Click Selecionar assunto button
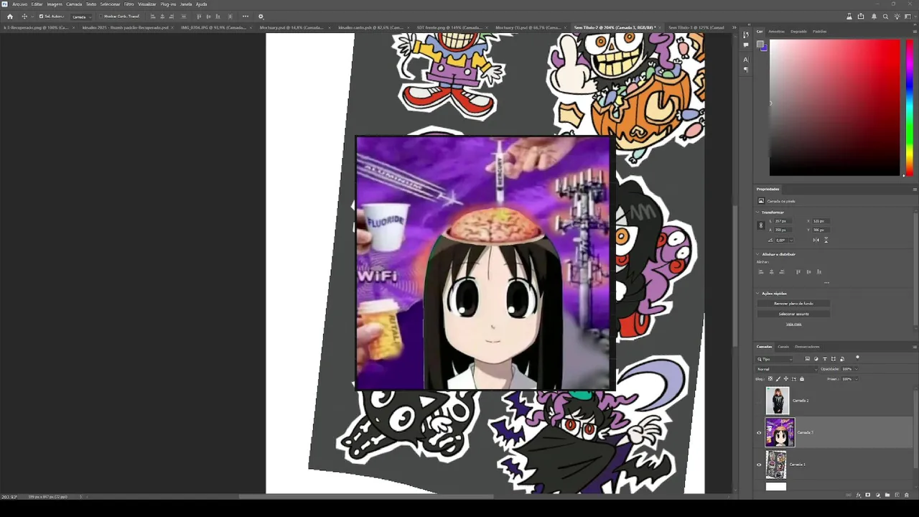 point(793,314)
